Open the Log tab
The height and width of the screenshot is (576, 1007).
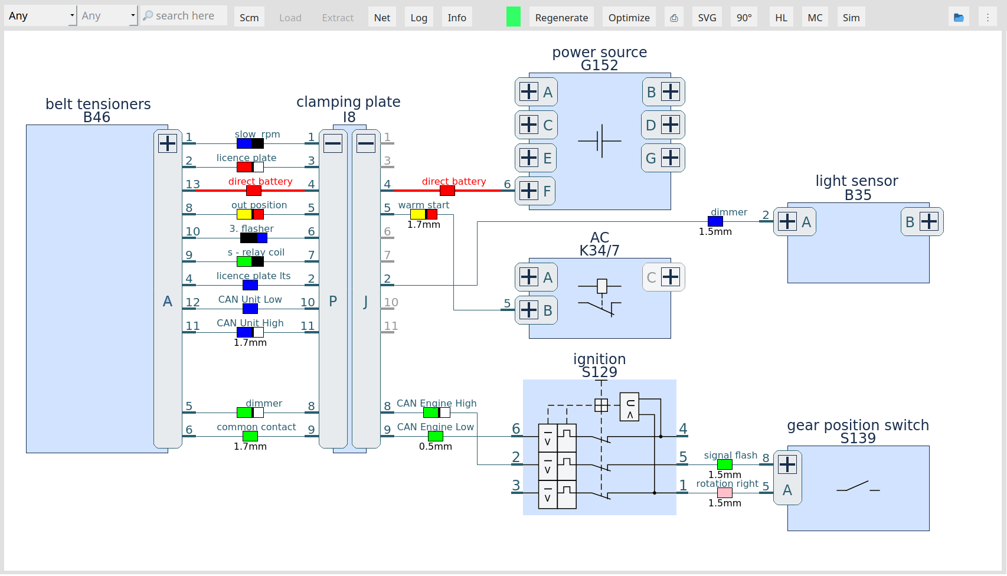pos(419,18)
